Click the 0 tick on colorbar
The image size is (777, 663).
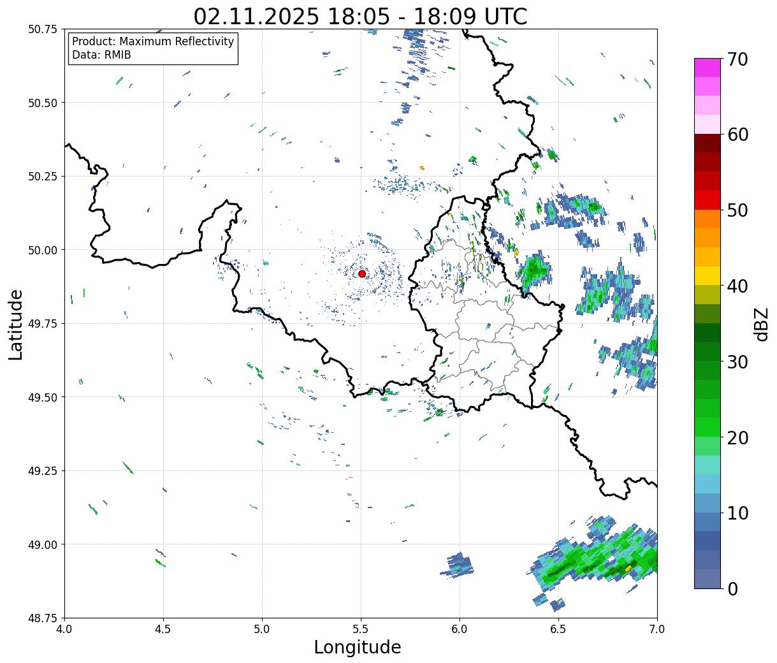tap(732, 589)
